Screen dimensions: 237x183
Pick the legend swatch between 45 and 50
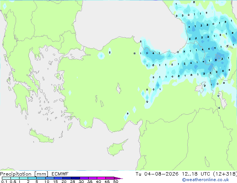[110, 178]
